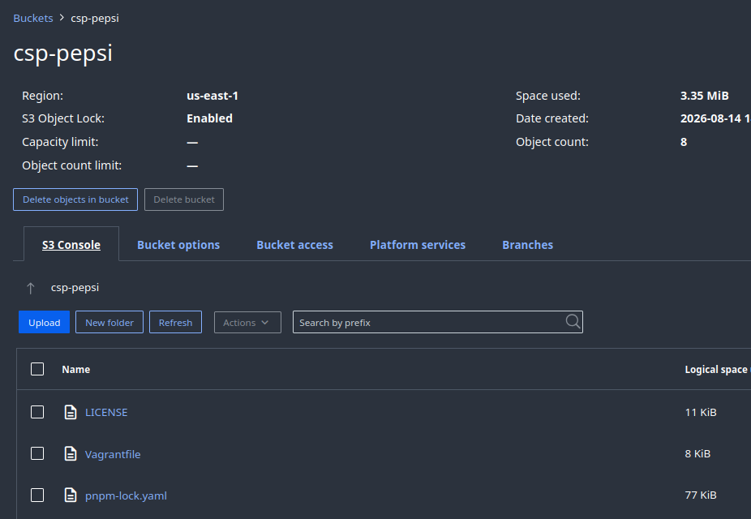The image size is (751, 519).
Task: Click the date created value 2026-08-14
Action: tap(715, 118)
